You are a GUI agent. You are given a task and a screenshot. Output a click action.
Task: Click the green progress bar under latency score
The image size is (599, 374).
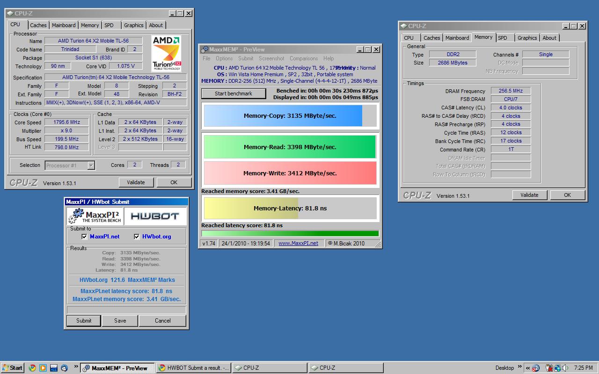coord(290,233)
